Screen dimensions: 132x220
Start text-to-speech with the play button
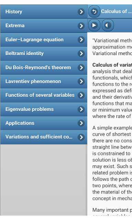[x=94, y=25]
